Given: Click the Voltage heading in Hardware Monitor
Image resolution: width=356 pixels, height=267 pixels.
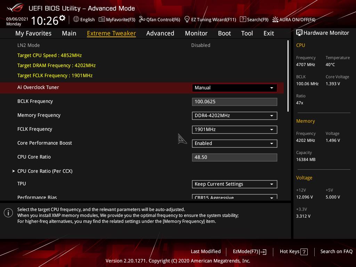Looking at the screenshot, I should coord(304,178).
